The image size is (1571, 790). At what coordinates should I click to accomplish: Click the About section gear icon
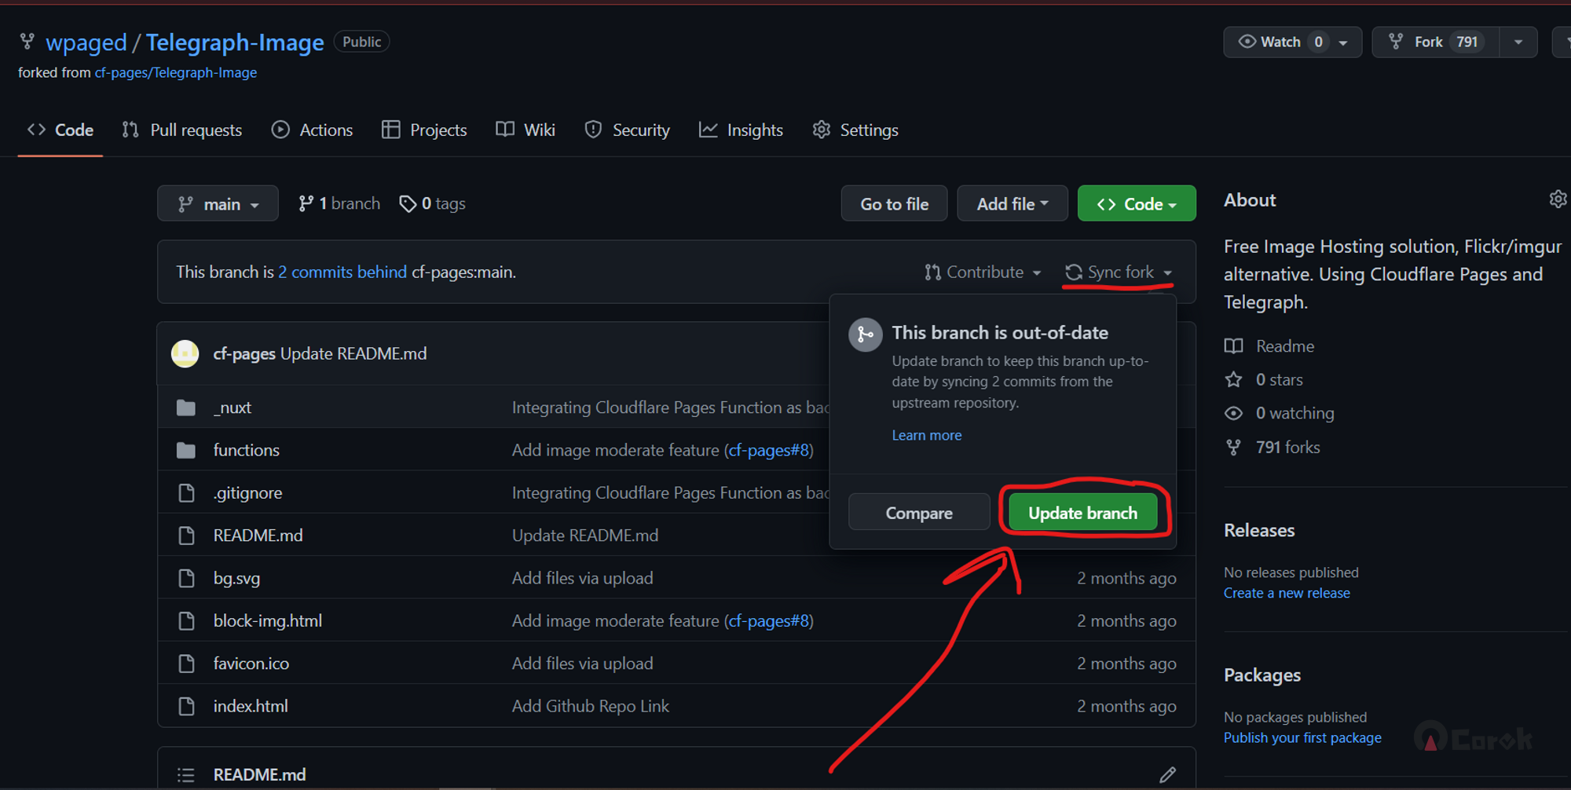[1557, 199]
